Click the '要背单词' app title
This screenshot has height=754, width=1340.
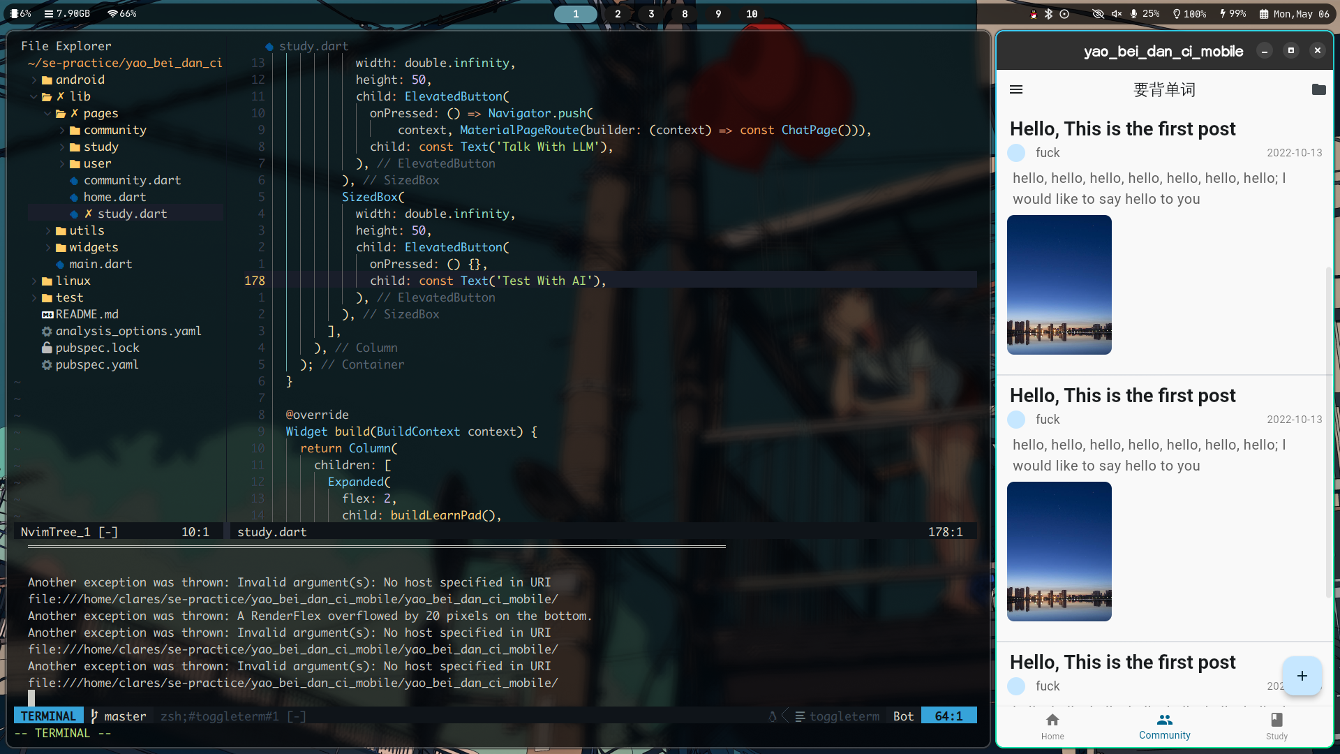tap(1164, 89)
